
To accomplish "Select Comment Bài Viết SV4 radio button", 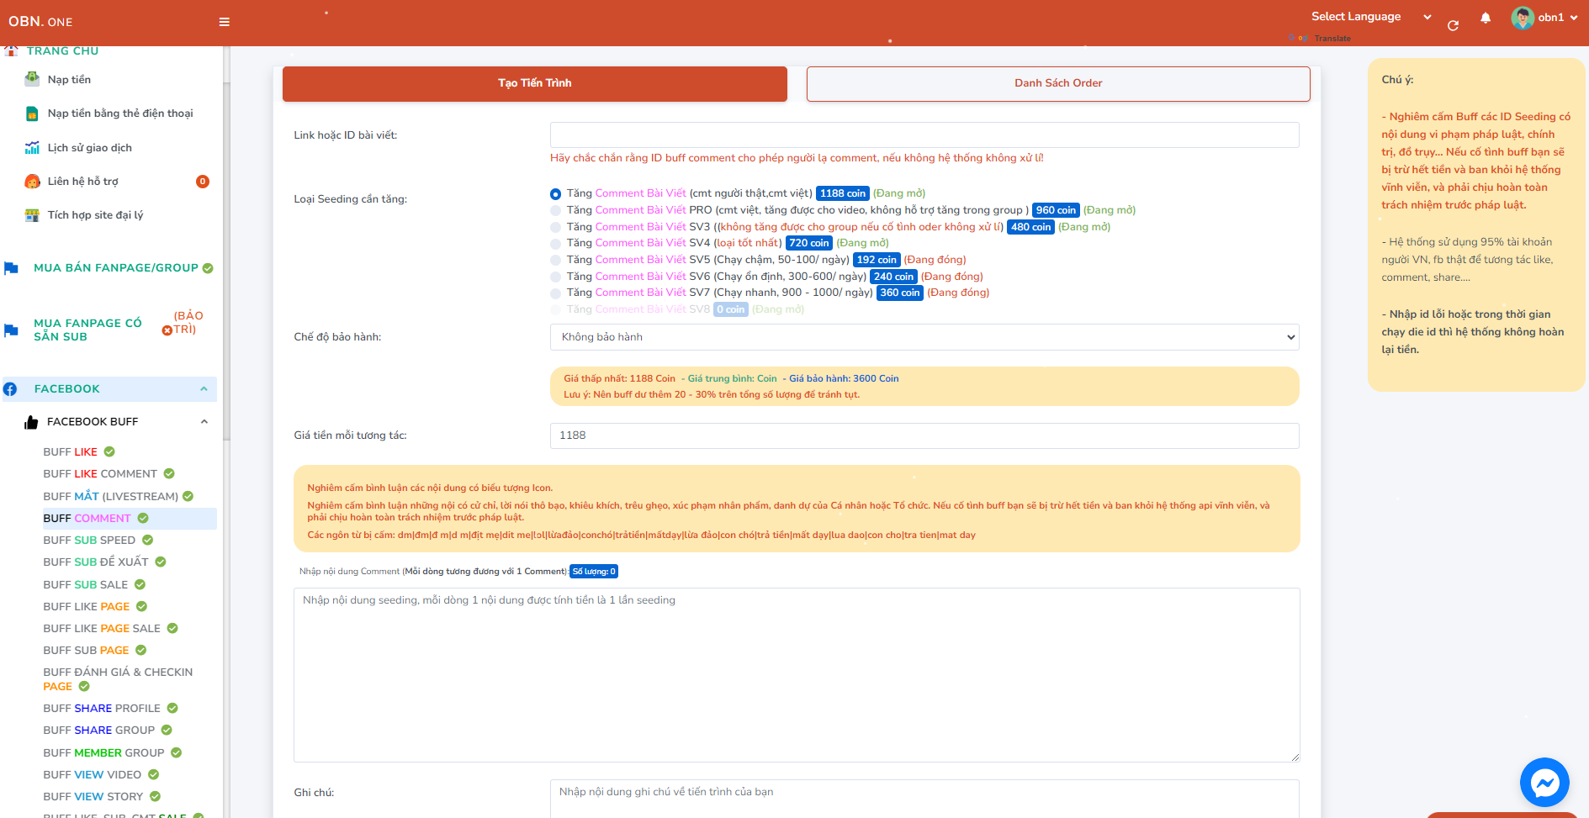I will 555,244.
